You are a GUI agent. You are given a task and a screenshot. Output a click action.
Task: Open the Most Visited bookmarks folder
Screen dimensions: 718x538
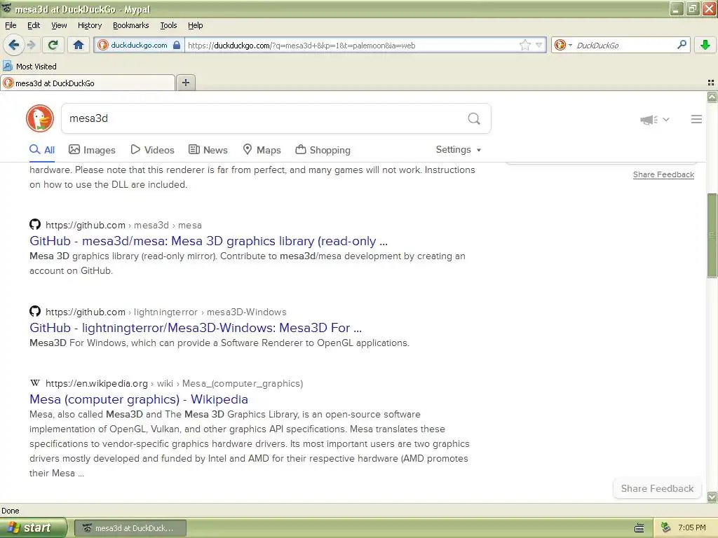[29, 67]
